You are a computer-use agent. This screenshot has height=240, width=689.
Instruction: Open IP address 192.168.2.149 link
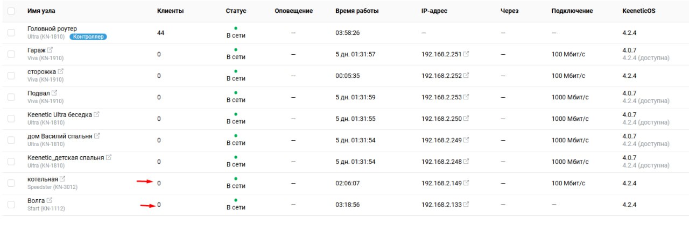pos(441,183)
